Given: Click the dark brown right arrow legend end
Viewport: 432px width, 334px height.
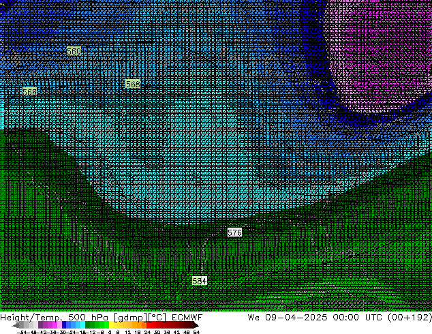Looking at the screenshot, I should click(196, 325).
